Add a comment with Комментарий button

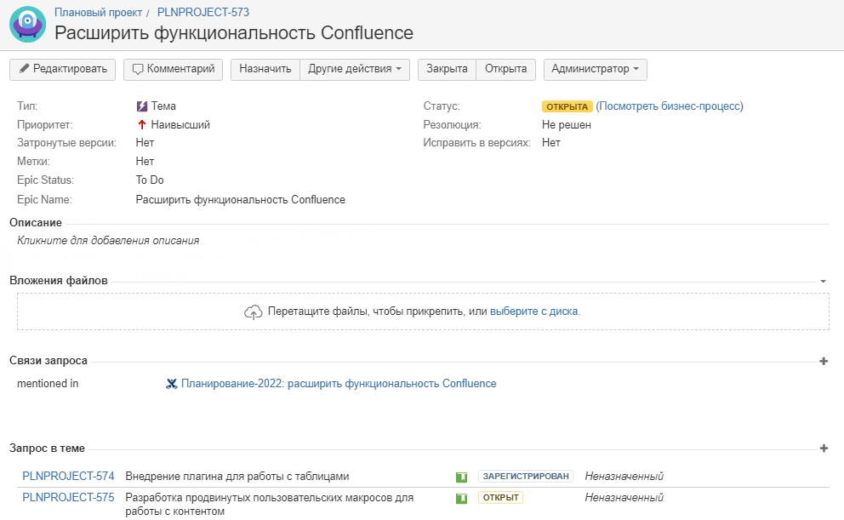(x=173, y=70)
